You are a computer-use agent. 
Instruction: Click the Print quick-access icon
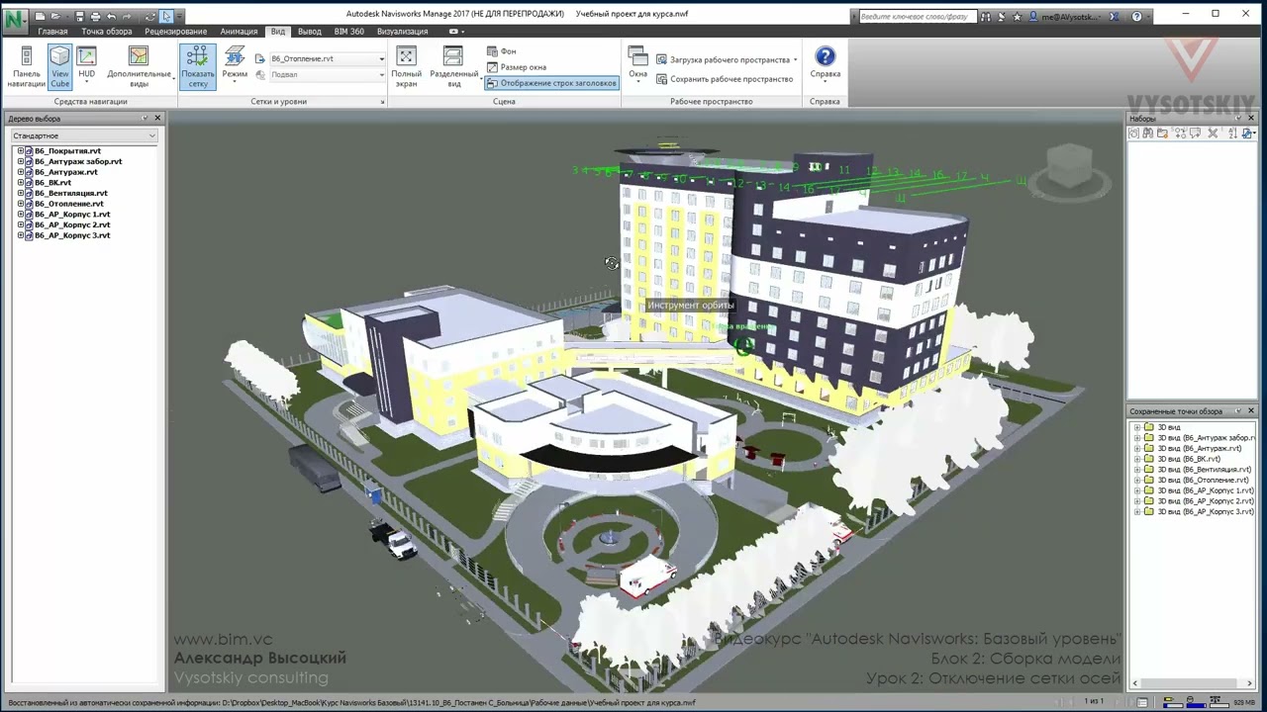(95, 16)
